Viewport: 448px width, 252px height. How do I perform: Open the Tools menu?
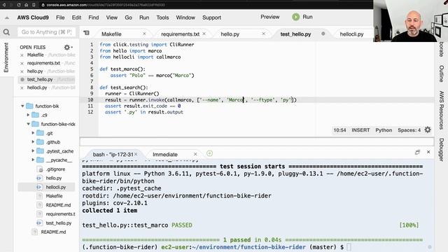tap(162, 17)
